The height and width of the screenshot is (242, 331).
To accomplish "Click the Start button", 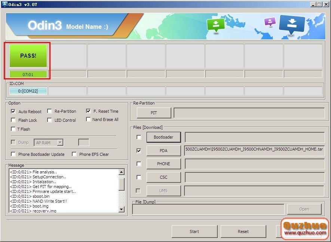I will pyautogui.click(x=194, y=232).
